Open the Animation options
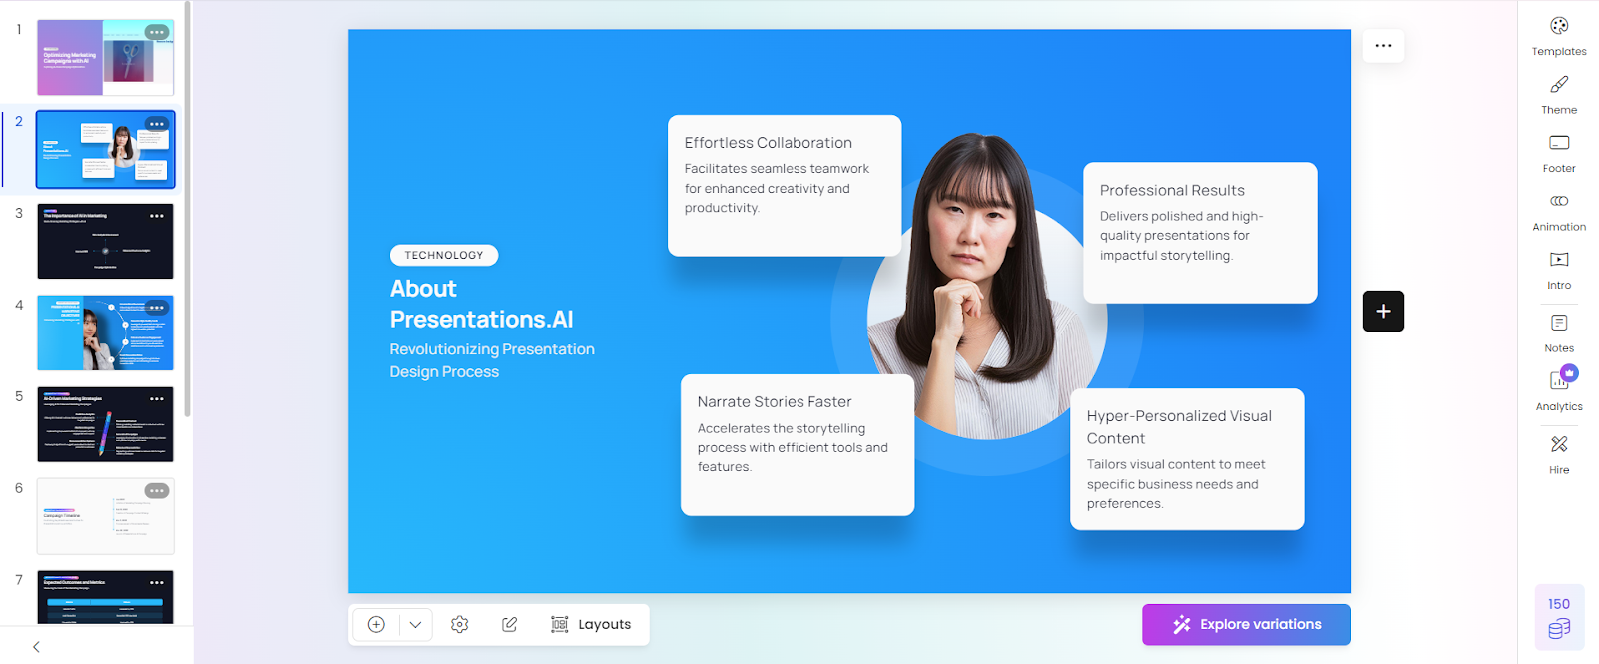Screen dimensions: 1599x664 (x=1558, y=211)
